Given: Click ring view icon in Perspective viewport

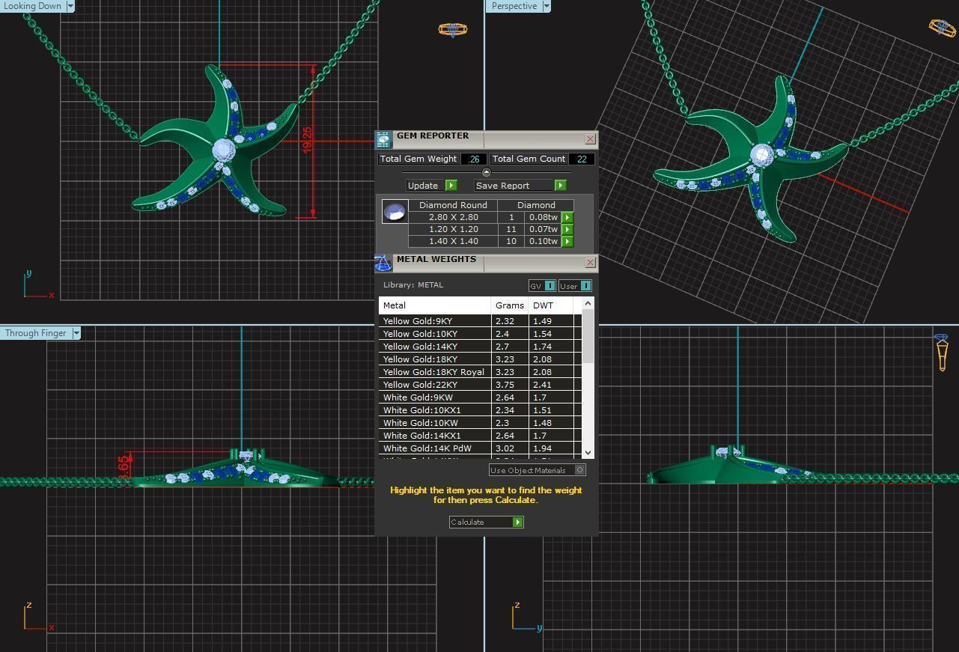Looking at the screenshot, I should pyautogui.click(x=943, y=28).
